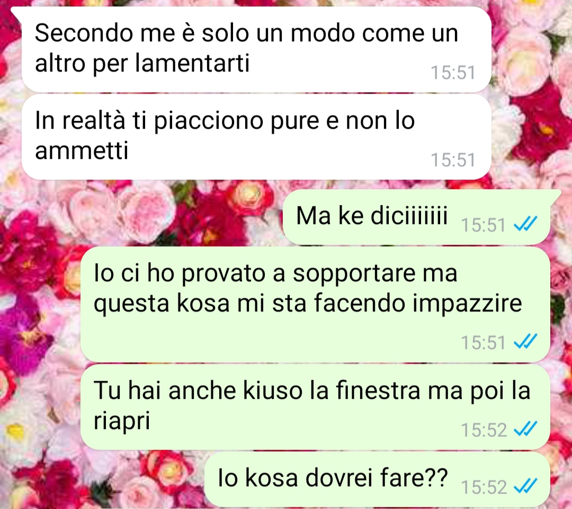Click the blue read ticks on 'Ma ke diciiiiiii'
Image resolution: width=572 pixels, height=509 pixels.
525,224
